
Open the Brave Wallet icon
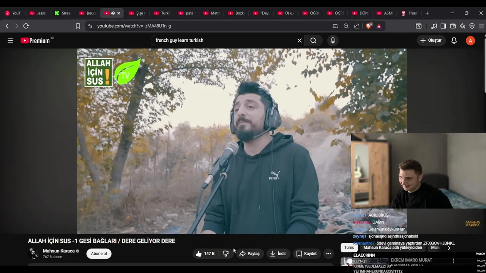pos(453,26)
